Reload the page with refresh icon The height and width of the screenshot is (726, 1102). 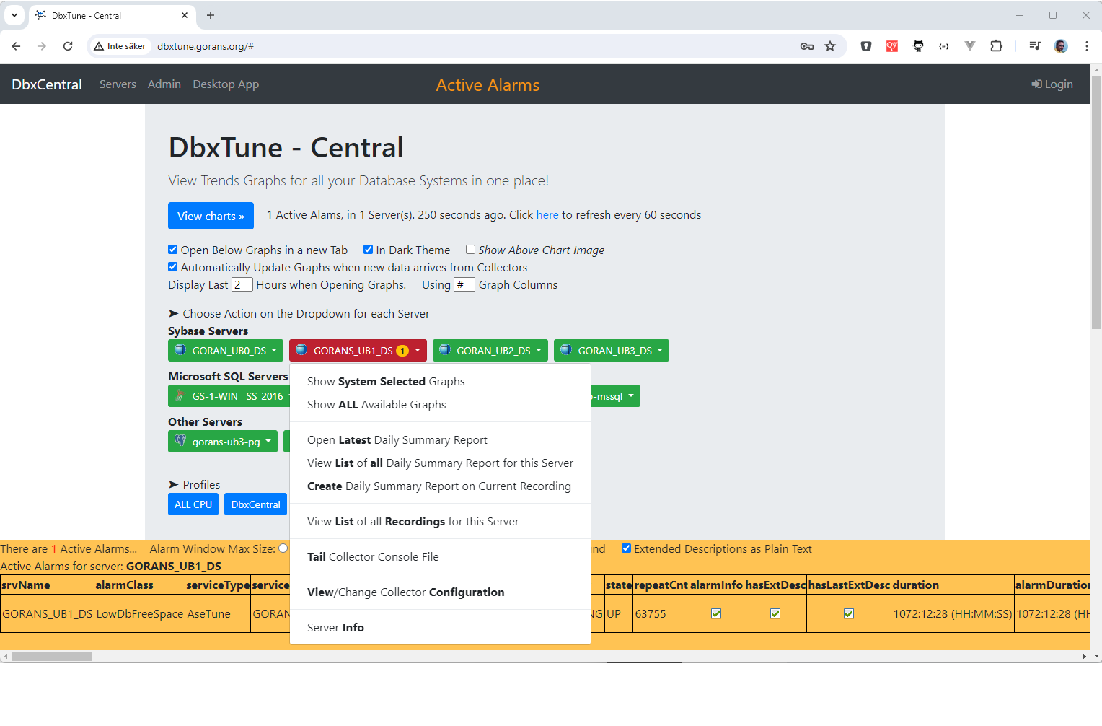coord(68,46)
